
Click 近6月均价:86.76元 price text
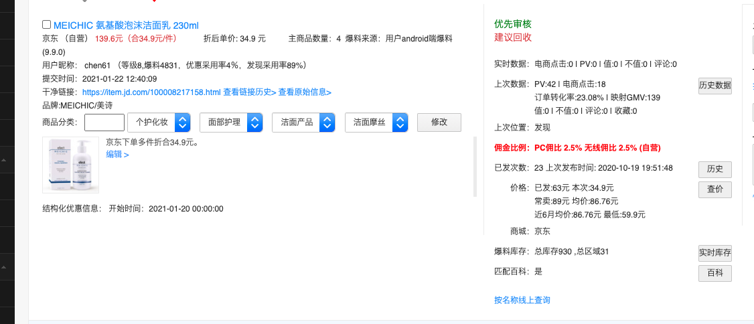point(568,215)
